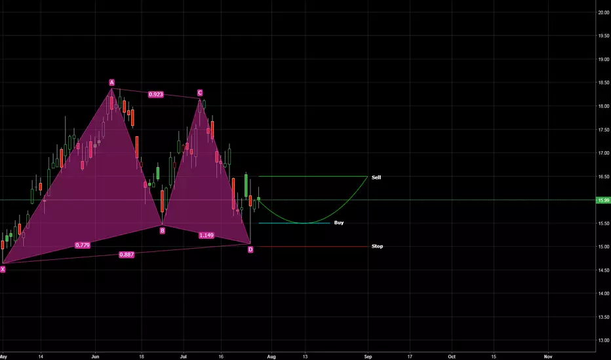Click the Stop text annotation
Image resolution: width=611 pixels, height=360 pixels.
pyautogui.click(x=377, y=246)
